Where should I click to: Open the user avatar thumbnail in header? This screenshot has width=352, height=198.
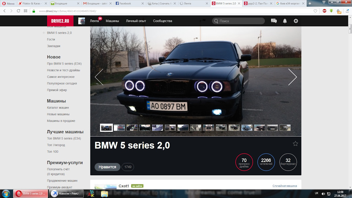[x=81, y=21]
